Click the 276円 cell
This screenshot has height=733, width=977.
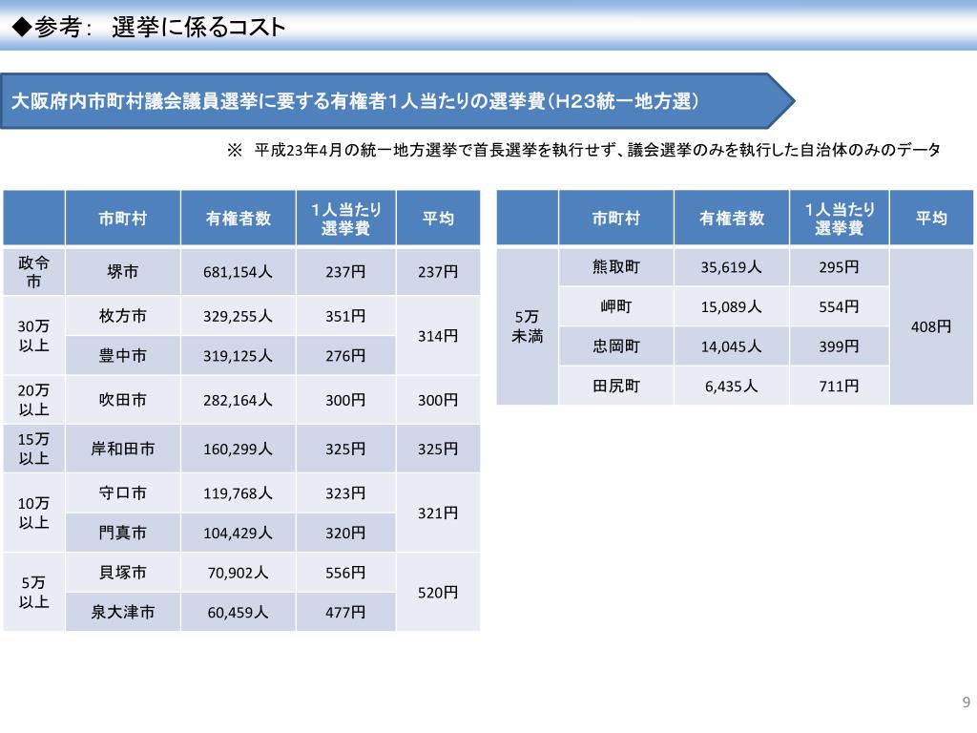click(345, 355)
